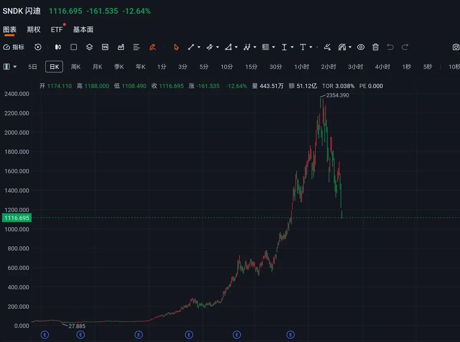Click the trend chart overlay icon
The width and height of the screenshot is (460, 342).
coord(121,47)
